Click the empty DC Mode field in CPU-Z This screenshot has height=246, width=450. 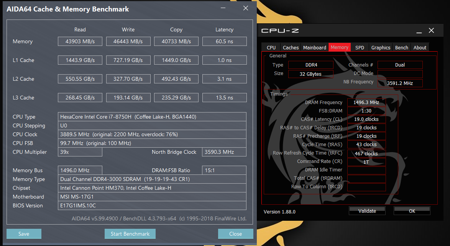[400, 74]
